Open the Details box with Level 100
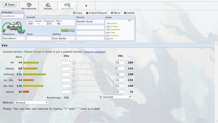The image size is (218, 123). tap(51, 23)
